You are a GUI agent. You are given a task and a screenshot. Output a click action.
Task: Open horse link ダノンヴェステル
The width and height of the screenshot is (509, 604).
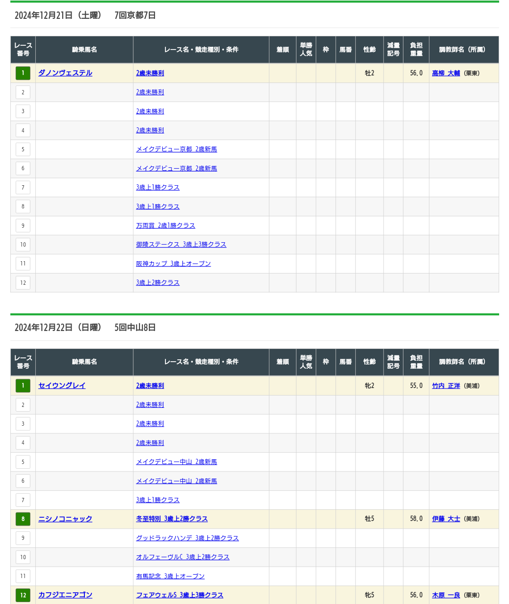tap(65, 73)
